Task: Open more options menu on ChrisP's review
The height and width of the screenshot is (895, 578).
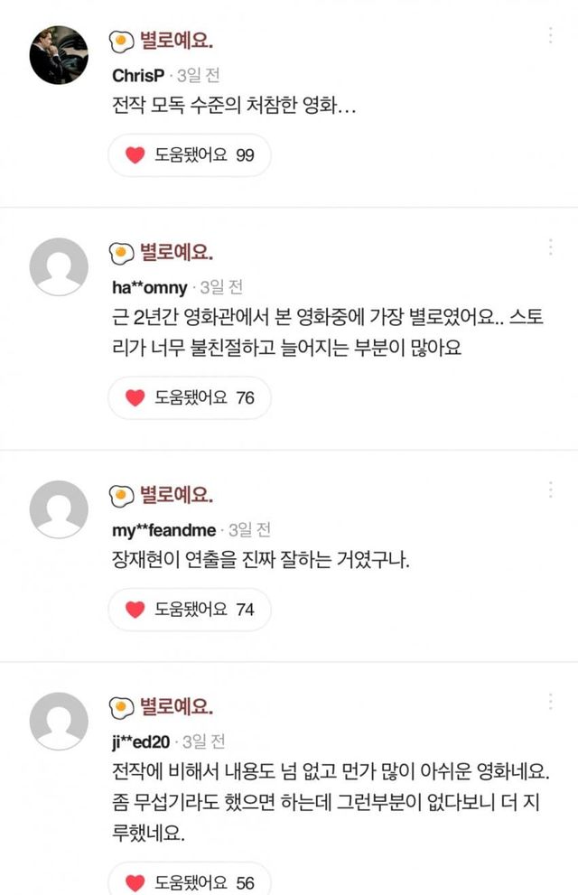Action: point(551,36)
